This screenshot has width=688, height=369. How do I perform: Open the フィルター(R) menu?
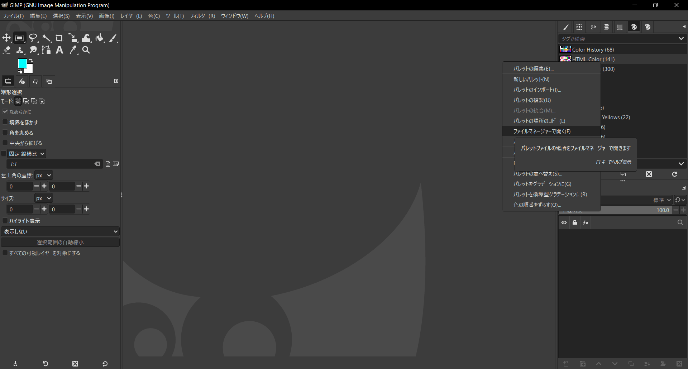(x=202, y=16)
